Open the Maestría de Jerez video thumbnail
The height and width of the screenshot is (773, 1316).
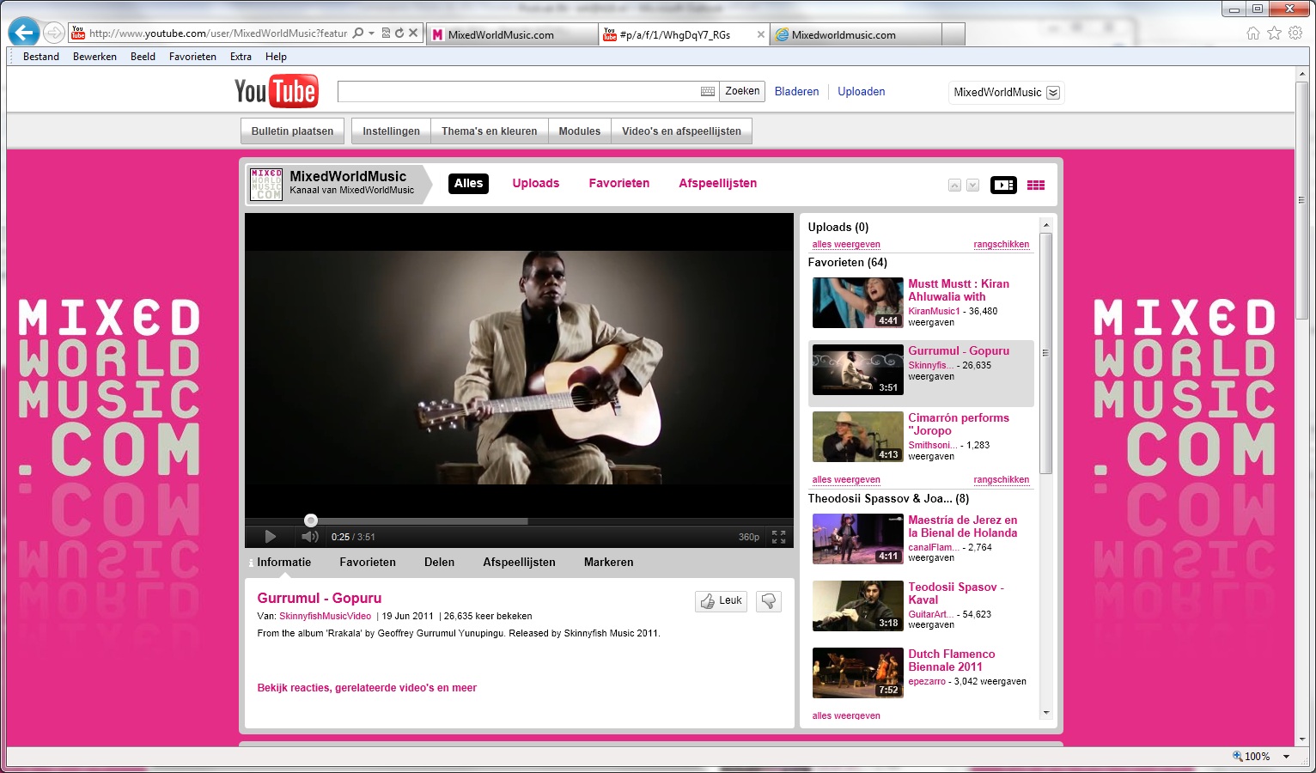[x=857, y=539]
